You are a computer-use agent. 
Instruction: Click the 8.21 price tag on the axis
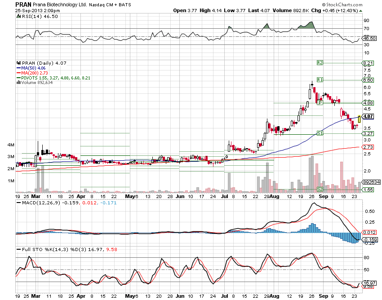[368, 63]
